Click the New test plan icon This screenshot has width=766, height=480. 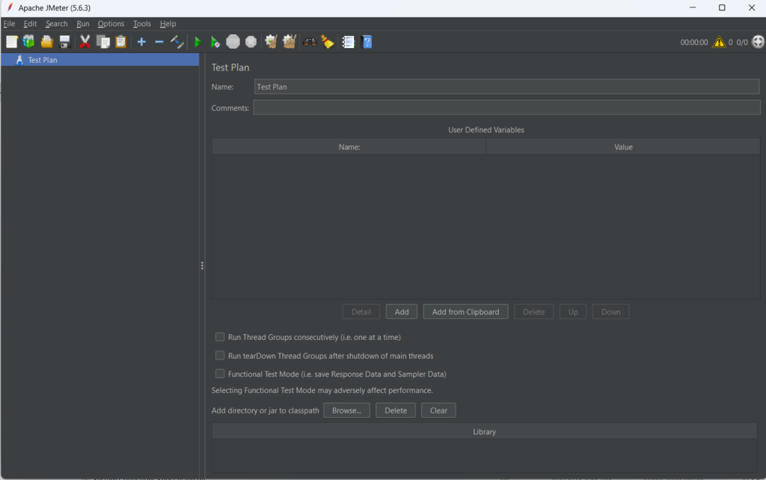pos(11,42)
